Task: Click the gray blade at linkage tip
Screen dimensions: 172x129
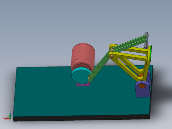Action: coord(147,40)
